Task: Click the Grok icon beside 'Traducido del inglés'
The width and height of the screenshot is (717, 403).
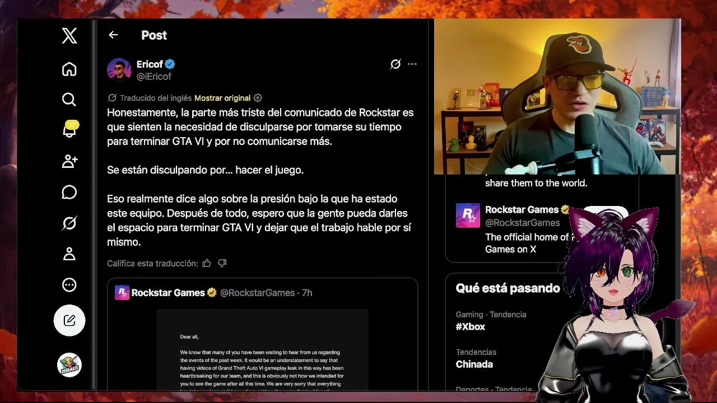Action: 112,98
